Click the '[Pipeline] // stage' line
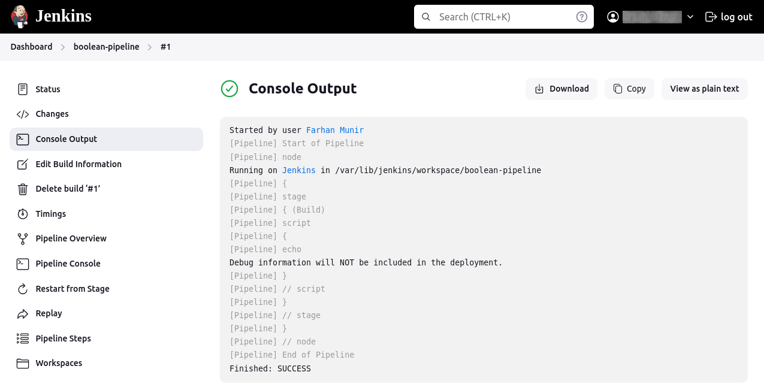 [275, 315]
